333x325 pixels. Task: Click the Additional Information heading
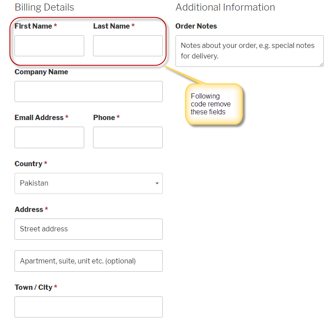click(x=225, y=7)
